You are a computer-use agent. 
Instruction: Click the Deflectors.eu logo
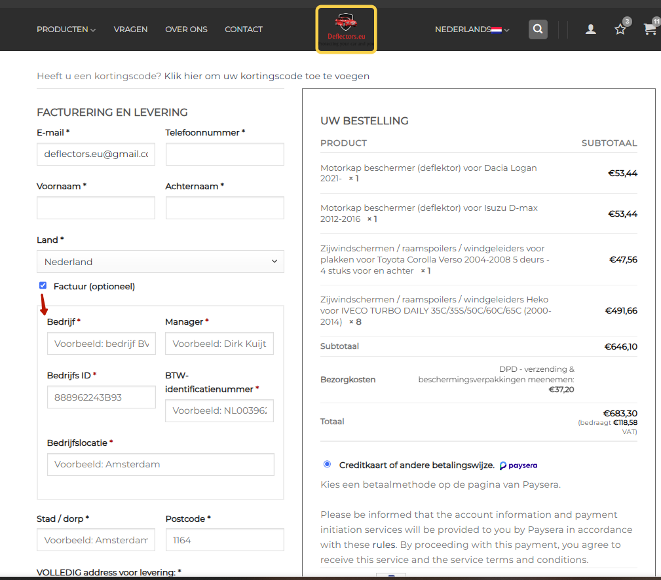[346, 29]
